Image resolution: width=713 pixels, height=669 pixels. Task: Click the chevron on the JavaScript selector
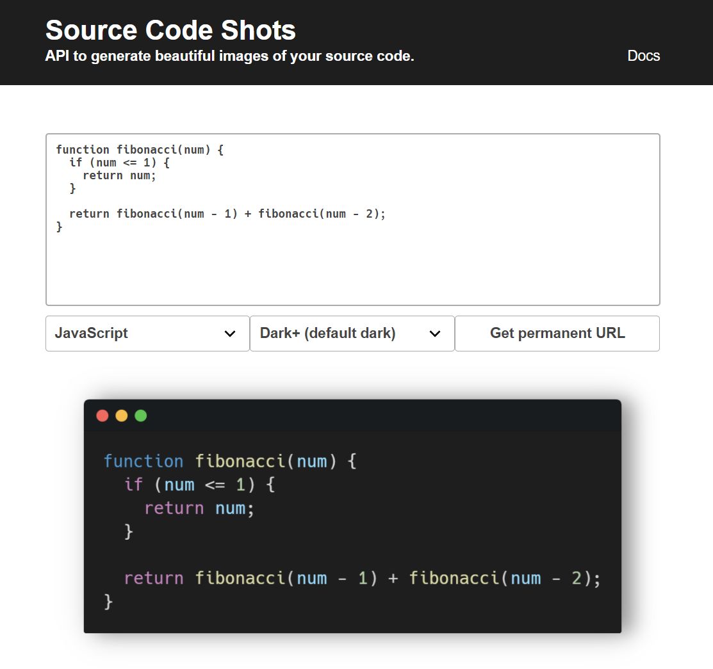click(230, 334)
